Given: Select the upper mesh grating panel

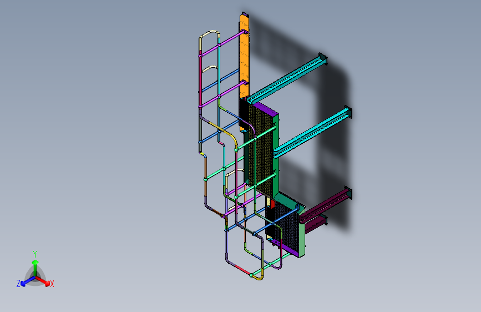Looking at the screenshot, I should [x=260, y=151].
